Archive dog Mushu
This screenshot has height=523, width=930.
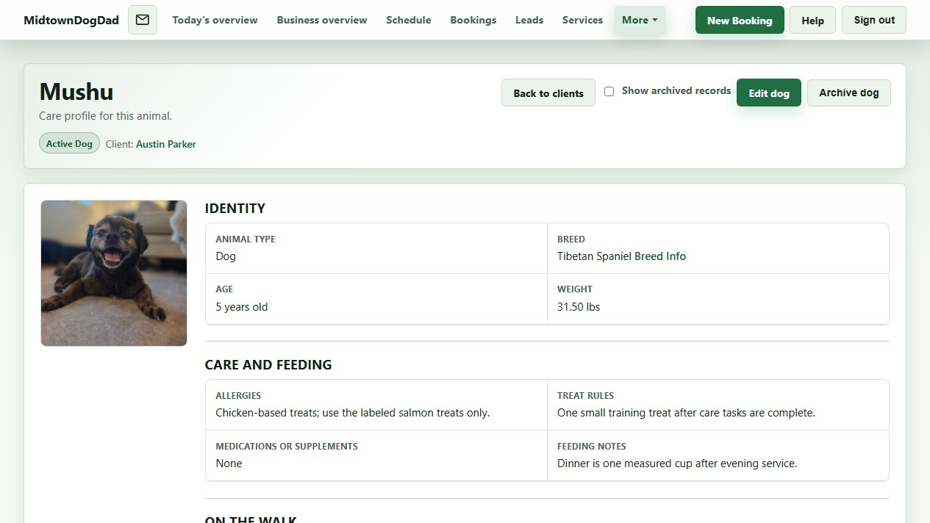click(x=849, y=93)
